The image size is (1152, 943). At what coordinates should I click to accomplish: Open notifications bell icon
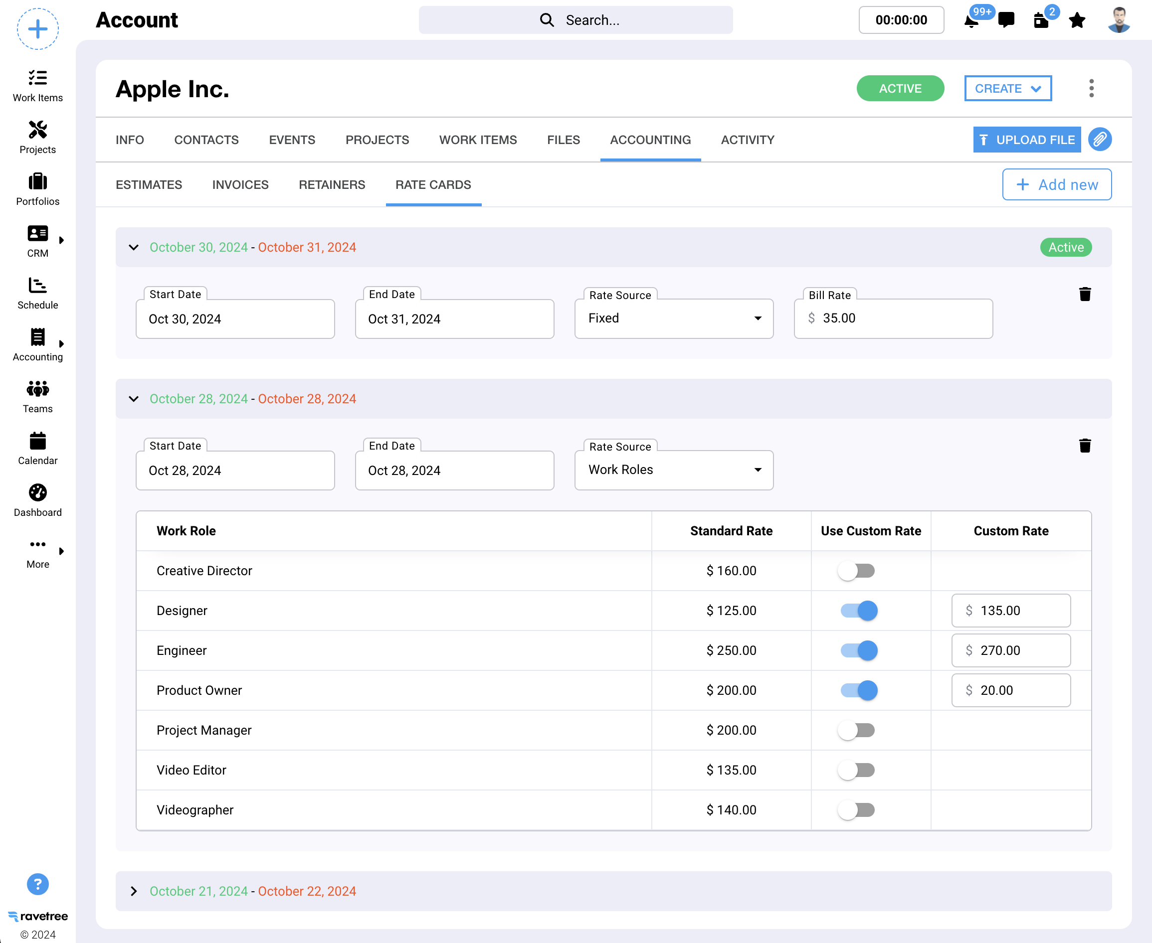point(971,20)
